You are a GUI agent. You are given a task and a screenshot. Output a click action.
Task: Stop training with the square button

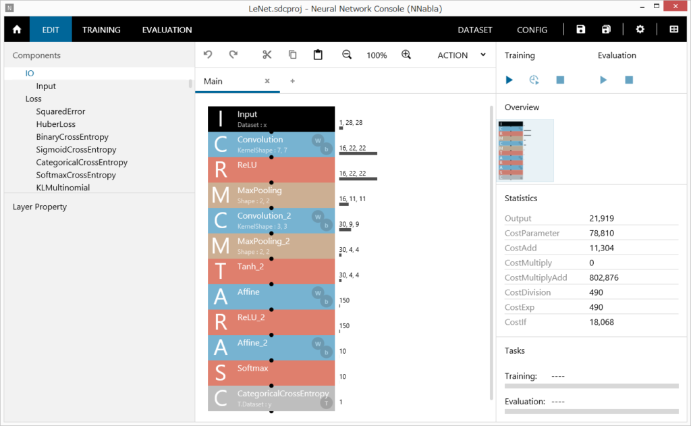coord(560,80)
